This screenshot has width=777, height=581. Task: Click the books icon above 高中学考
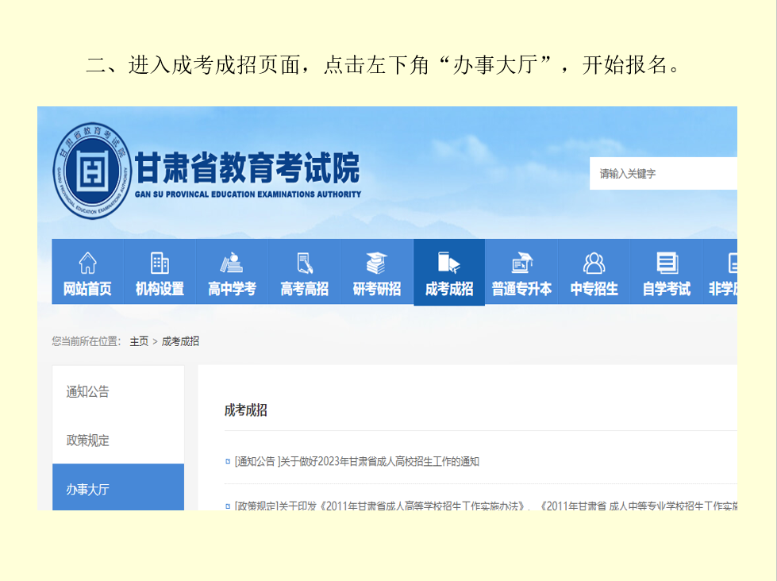click(232, 263)
